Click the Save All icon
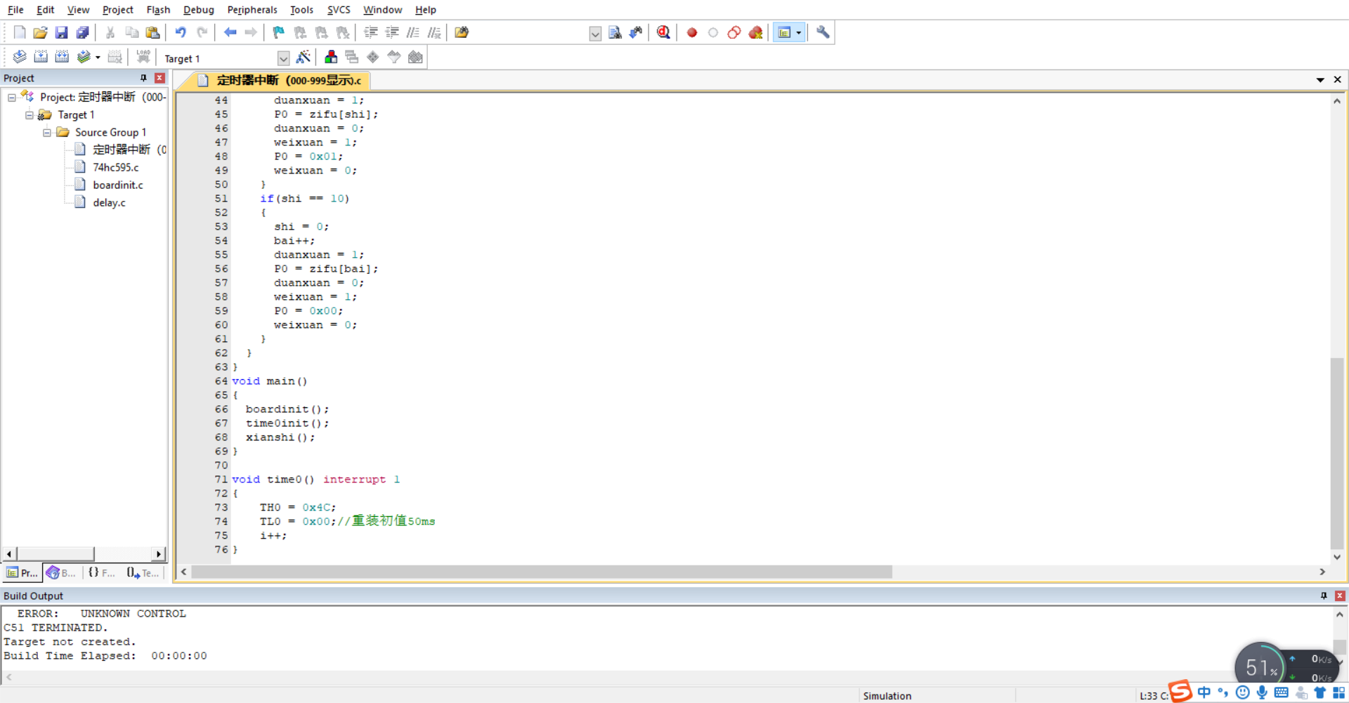This screenshot has width=1349, height=703. [82, 32]
